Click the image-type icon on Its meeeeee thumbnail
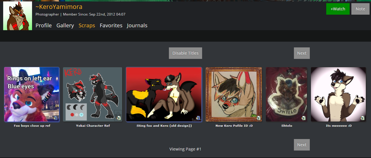 coord(362,118)
